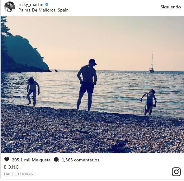Click the child on right side
The width and height of the screenshot is (184, 181).
(x=149, y=102)
